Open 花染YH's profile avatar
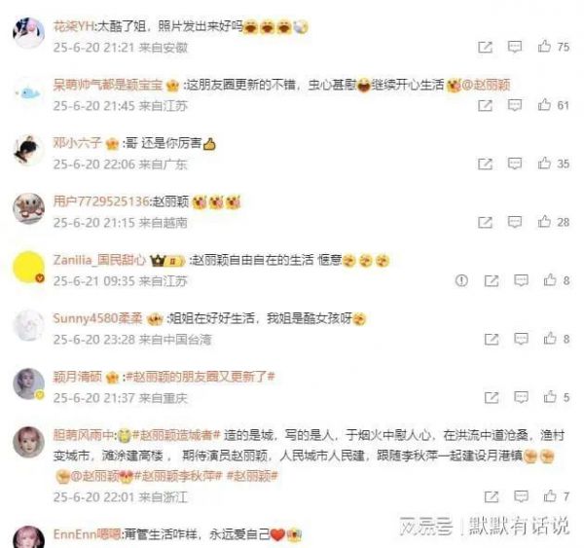Screen dimensions: 584x548 28,33
